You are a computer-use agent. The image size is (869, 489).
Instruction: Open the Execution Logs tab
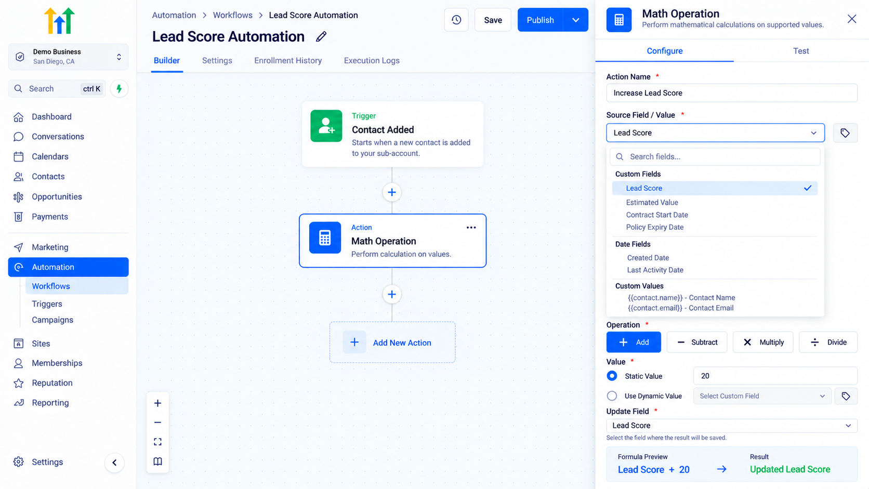(372, 61)
